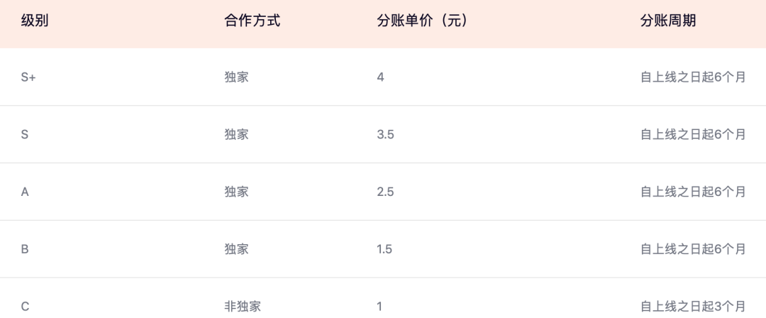The image size is (766, 318).
Task: Click 独家 in the A row
Action: pos(236,192)
